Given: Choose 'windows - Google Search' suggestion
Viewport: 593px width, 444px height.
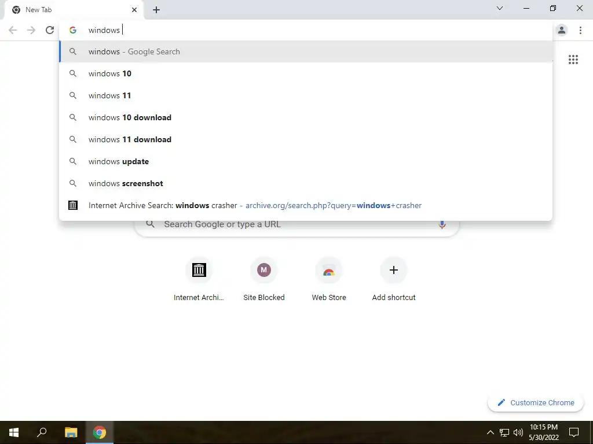Looking at the screenshot, I should pos(306,51).
